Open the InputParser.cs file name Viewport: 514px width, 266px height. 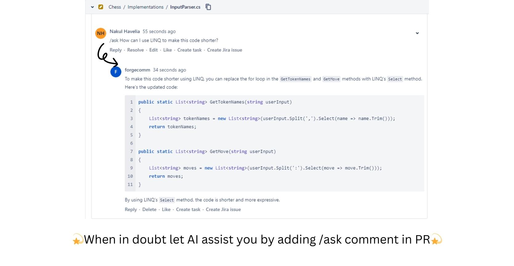[x=185, y=7]
